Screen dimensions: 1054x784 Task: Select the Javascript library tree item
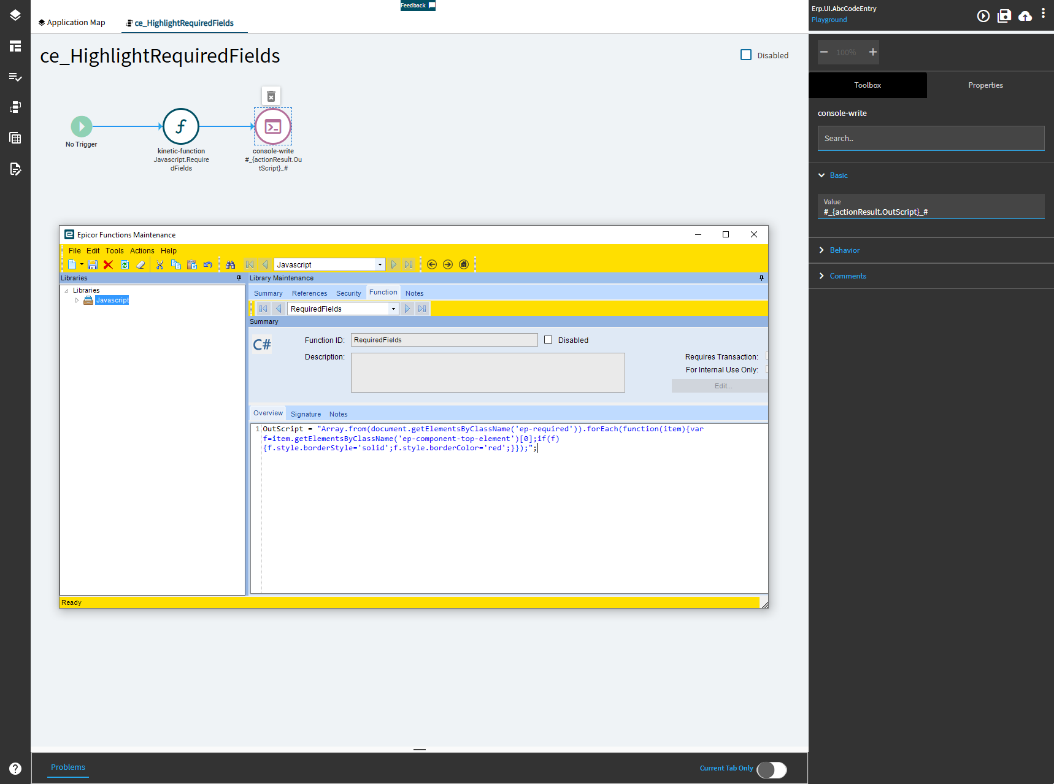pyautogui.click(x=112, y=300)
